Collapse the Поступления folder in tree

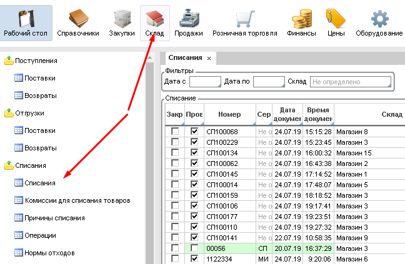click(x=9, y=61)
